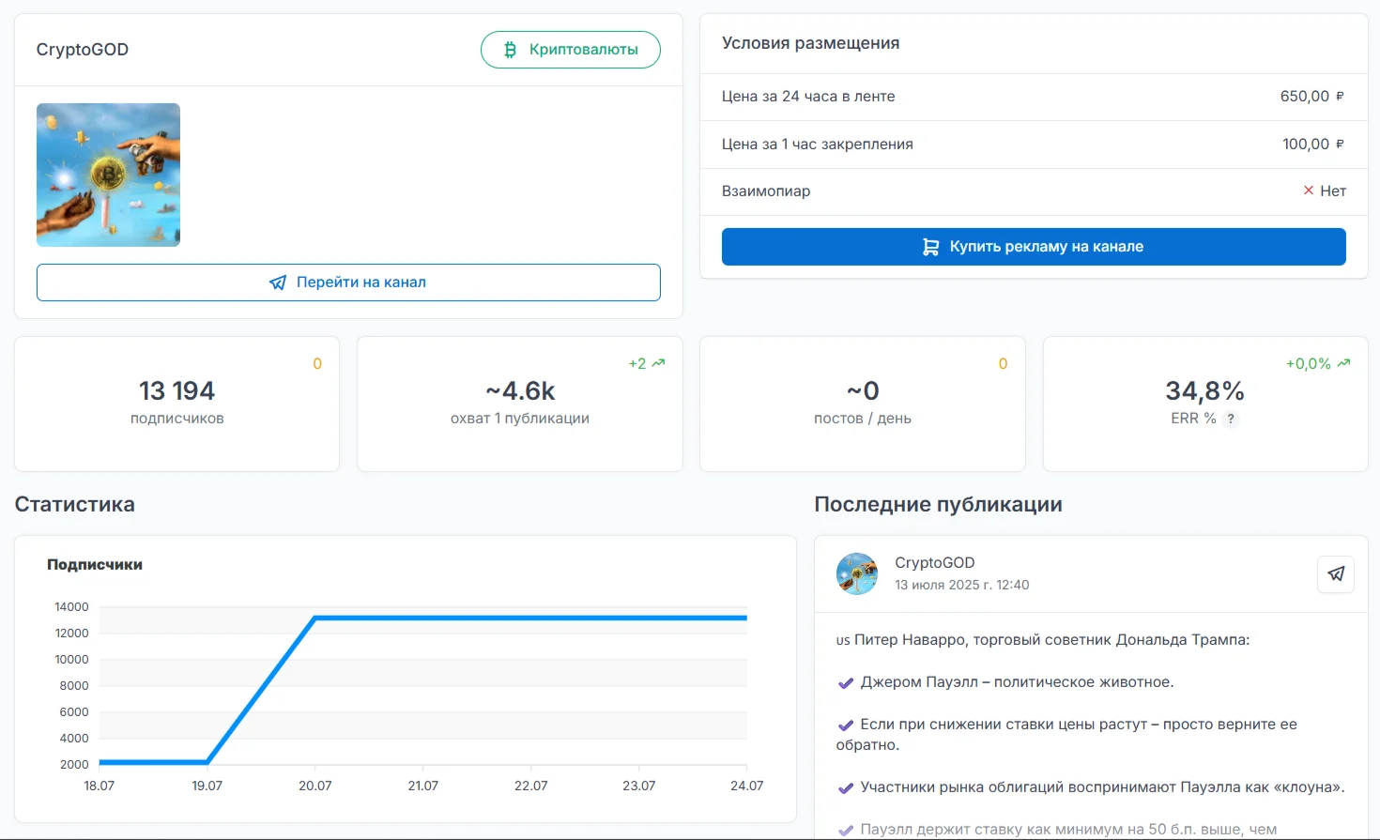Click the Telegram plane icon in Перейти на канал
Viewport: 1380px width, 840px height.
click(278, 283)
